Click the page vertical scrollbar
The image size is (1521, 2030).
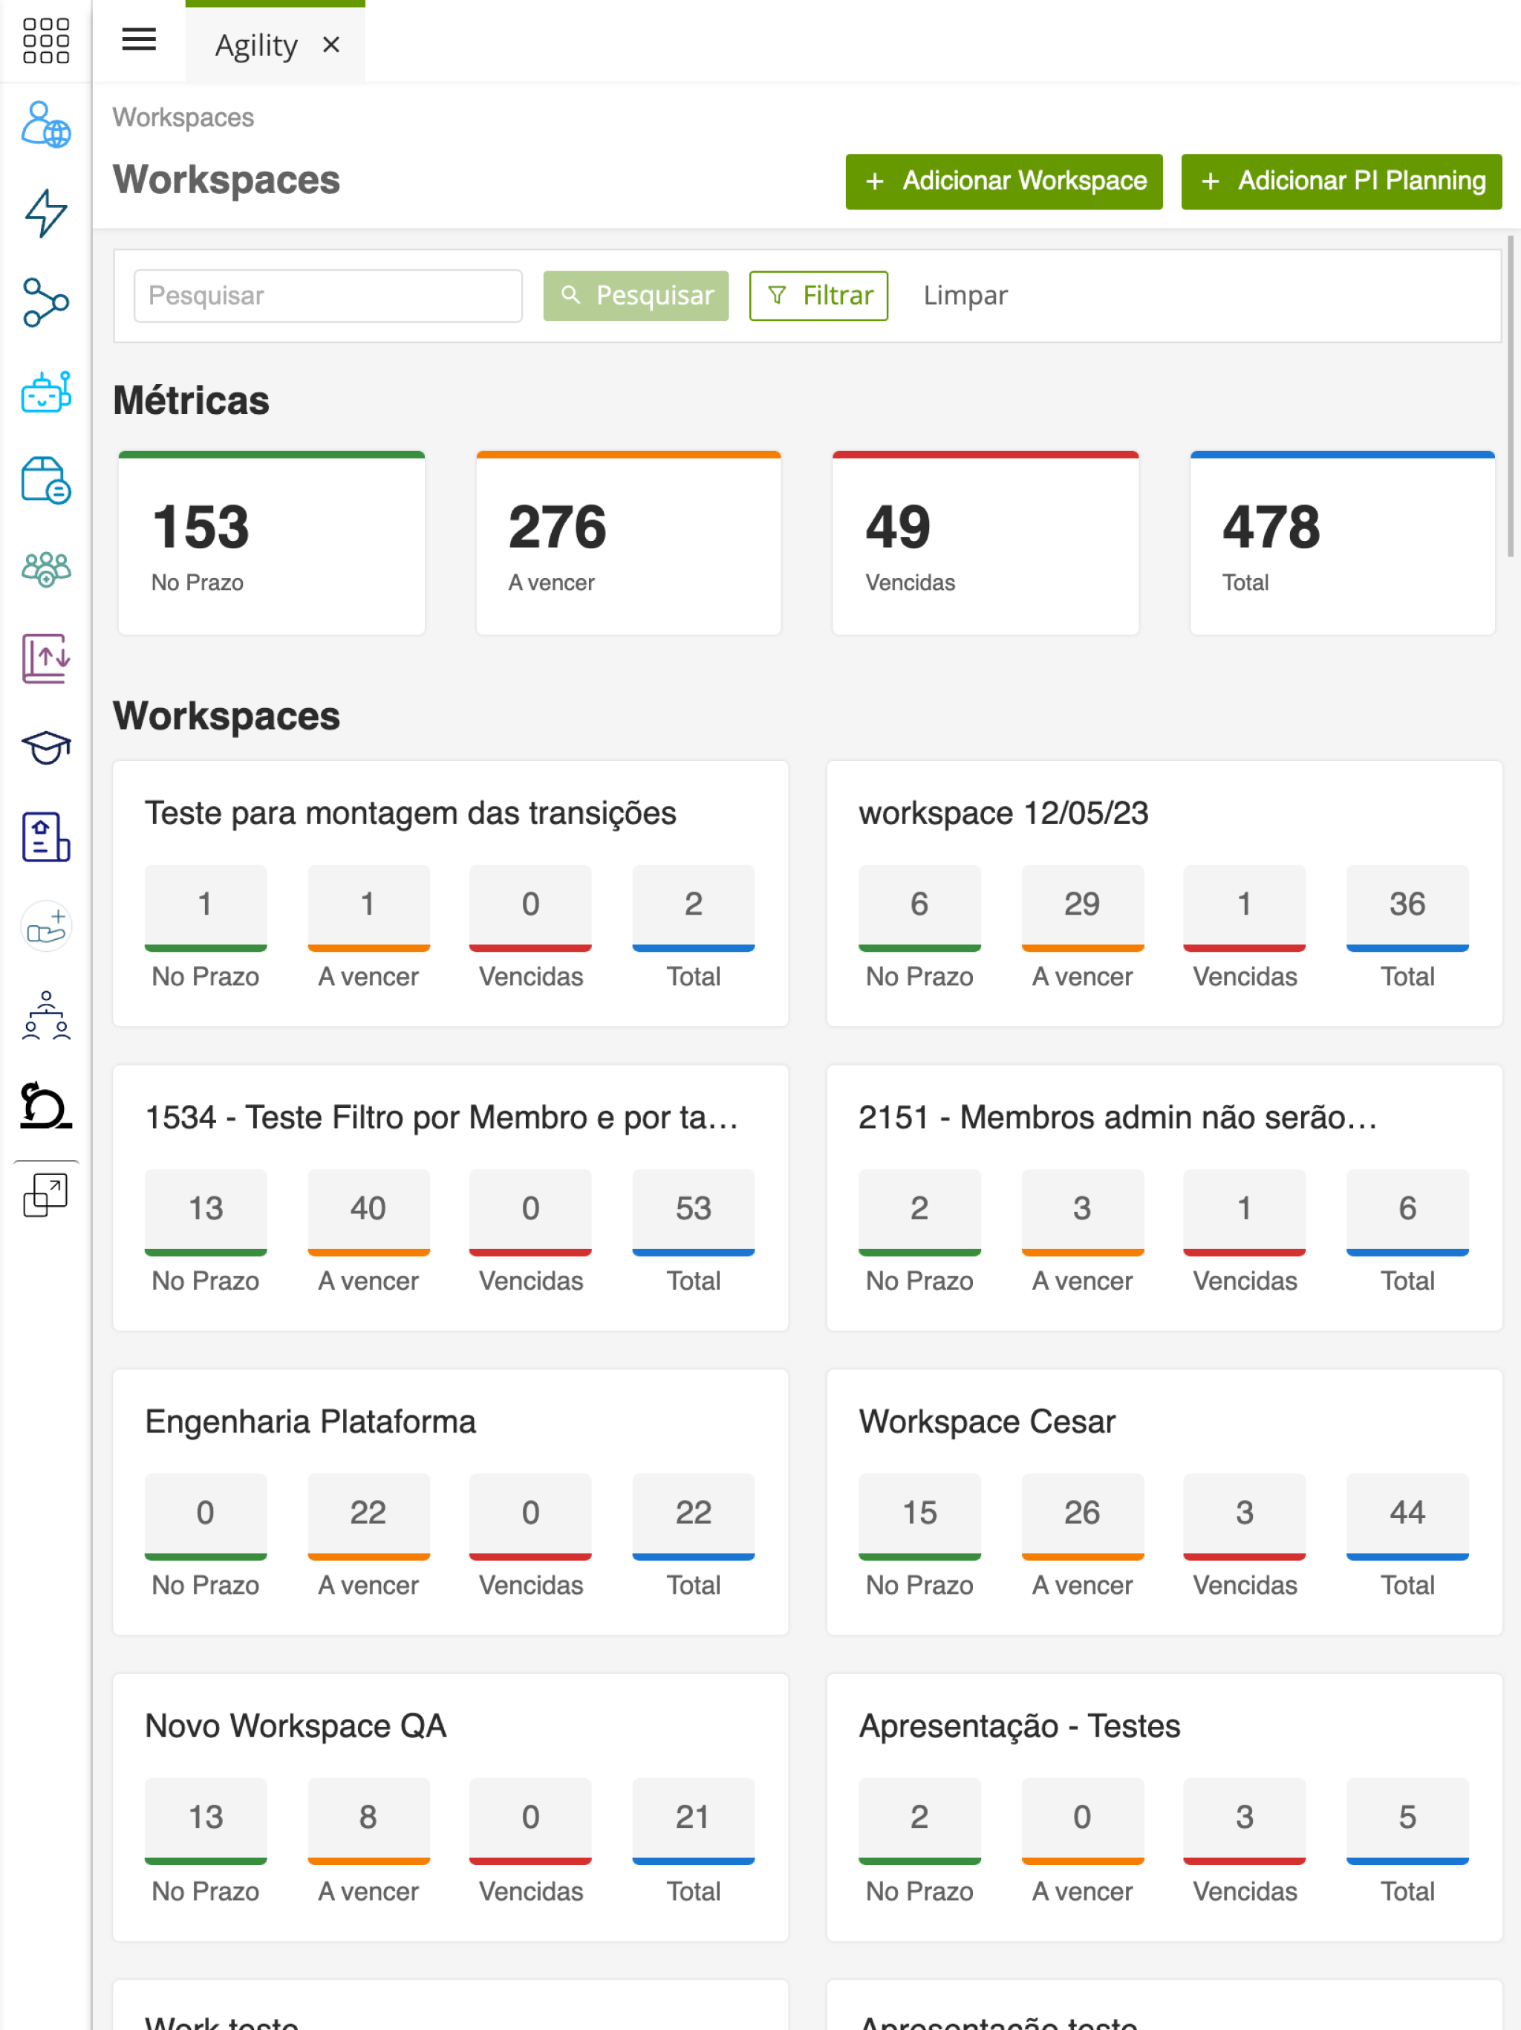tap(1511, 397)
